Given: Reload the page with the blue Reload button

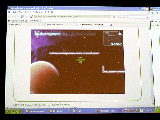Looking at the screenshot, I should coord(22,16).
